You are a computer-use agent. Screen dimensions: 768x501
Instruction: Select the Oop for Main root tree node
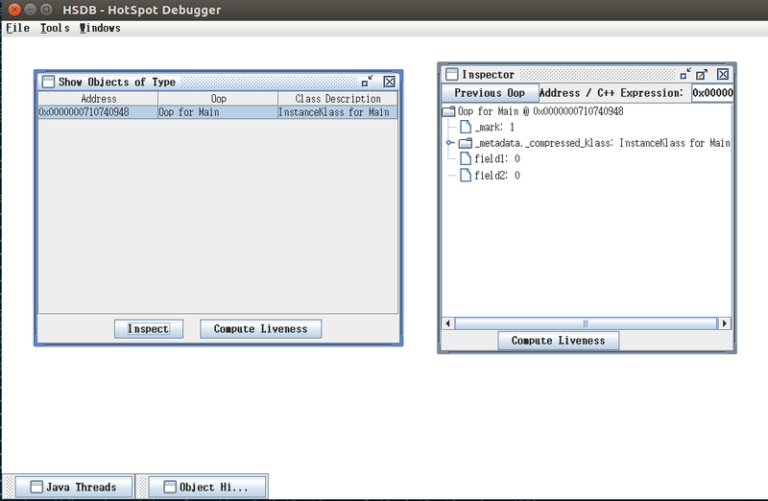pos(540,111)
